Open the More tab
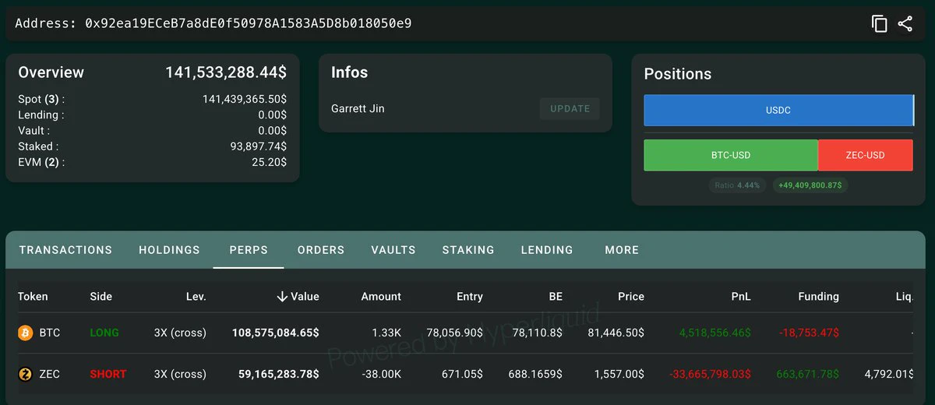 click(x=622, y=250)
